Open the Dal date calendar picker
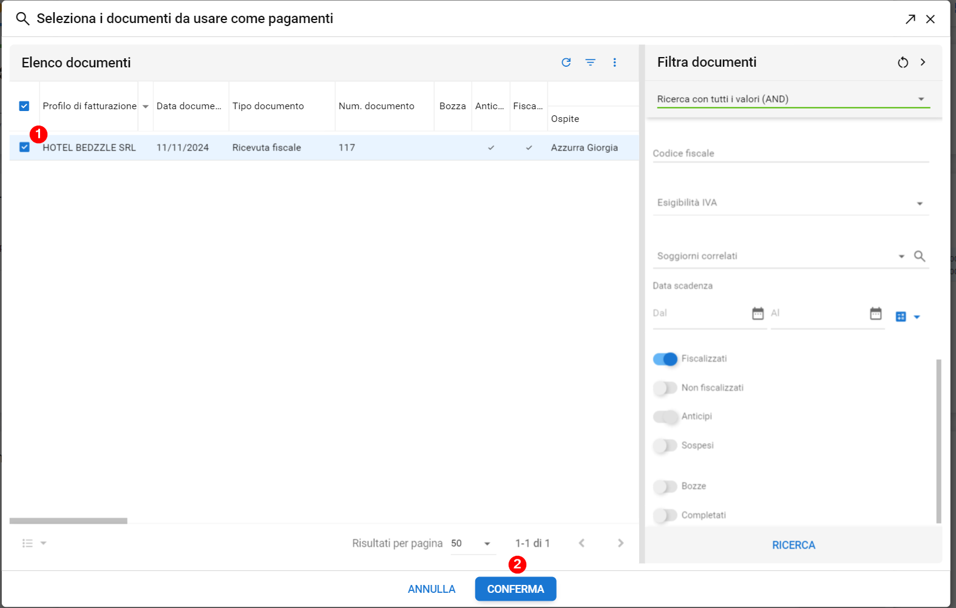 click(758, 313)
